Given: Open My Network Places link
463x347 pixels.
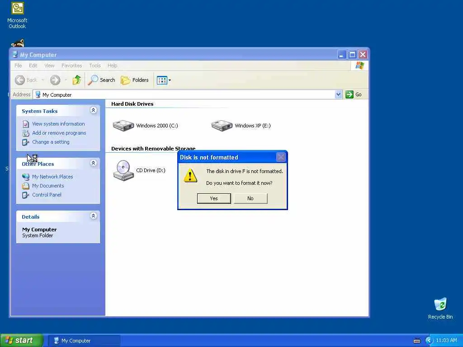Looking at the screenshot, I should (x=52, y=177).
